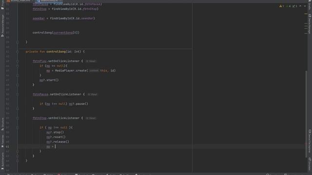Open the Favorites tool window star
Screen dimensions: 312x175
[2, 141]
